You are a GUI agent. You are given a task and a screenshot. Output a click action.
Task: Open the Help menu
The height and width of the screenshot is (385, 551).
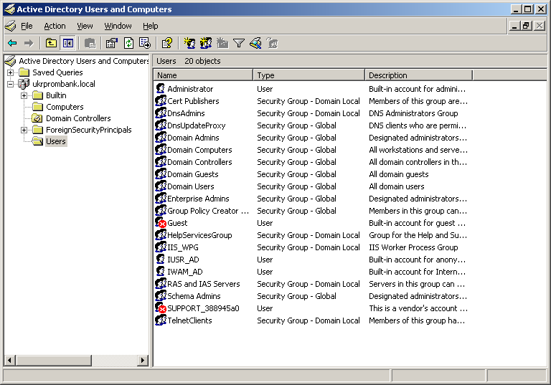(151, 26)
